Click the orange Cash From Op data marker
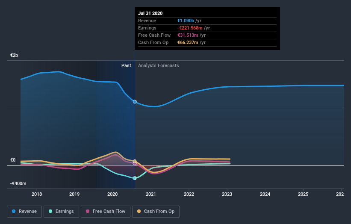Viewport: 351px width, 224px height. [135, 161]
